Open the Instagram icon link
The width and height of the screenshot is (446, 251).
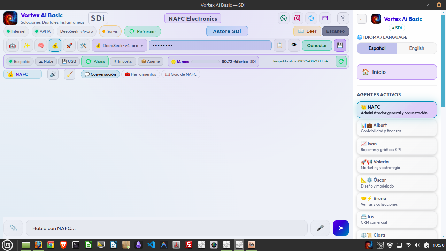tap(297, 18)
